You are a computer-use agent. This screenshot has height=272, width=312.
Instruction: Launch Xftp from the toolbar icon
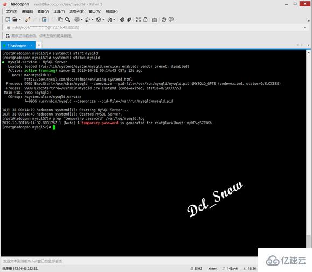(122, 19)
